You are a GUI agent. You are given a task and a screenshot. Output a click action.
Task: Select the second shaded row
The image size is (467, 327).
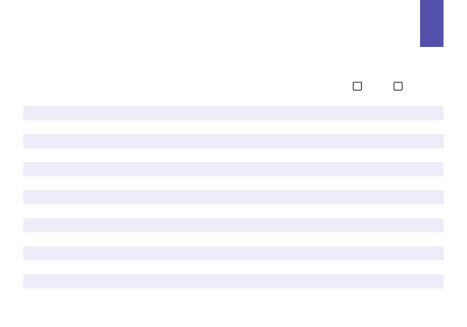click(233, 141)
